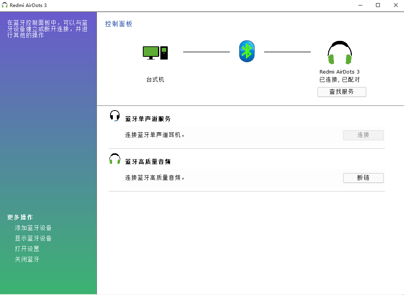Click the Redmi AirDots 3 headphones icon
Viewport: 404px width, 295px height.
pyautogui.click(x=340, y=53)
